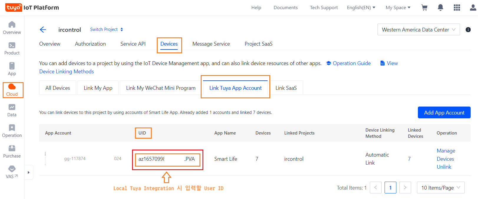
Task: Open the View link
Action: (x=389, y=63)
